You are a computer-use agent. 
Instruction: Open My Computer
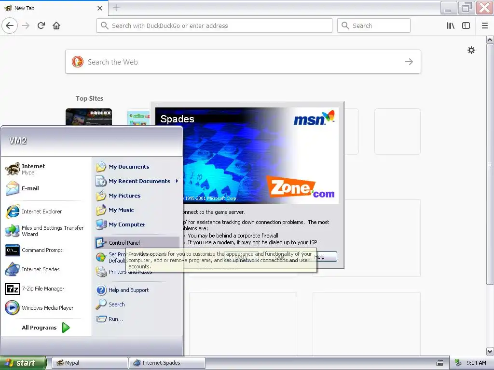point(137,225)
